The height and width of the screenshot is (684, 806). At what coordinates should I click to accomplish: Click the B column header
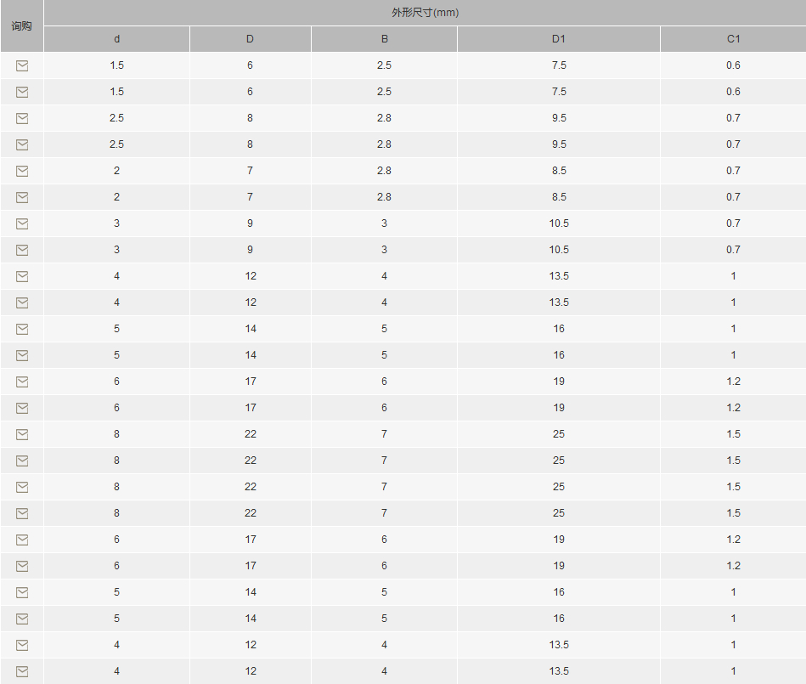(384, 39)
